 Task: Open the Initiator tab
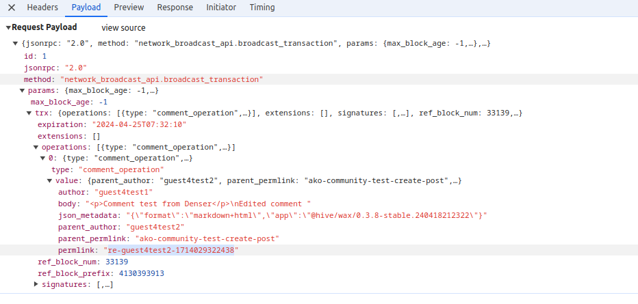tap(221, 8)
